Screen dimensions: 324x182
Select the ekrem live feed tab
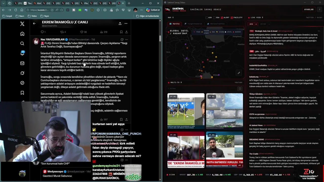263,24
